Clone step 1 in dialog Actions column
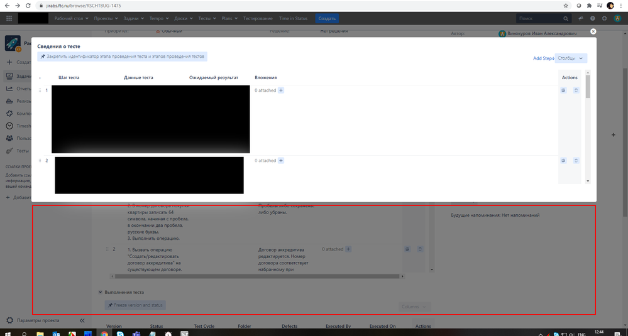Viewport: 628px width, 336px height. click(x=563, y=90)
